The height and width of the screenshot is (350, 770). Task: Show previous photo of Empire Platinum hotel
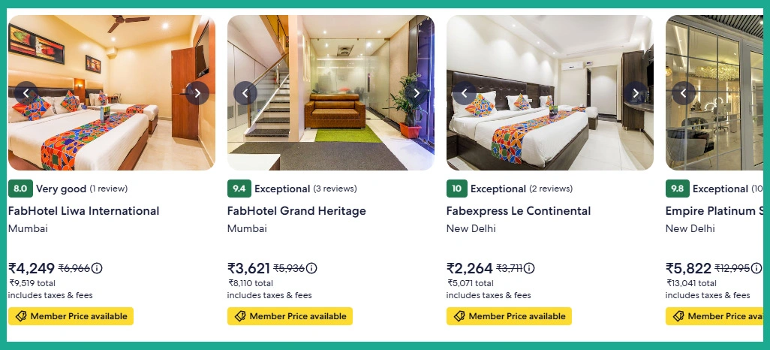tap(684, 93)
